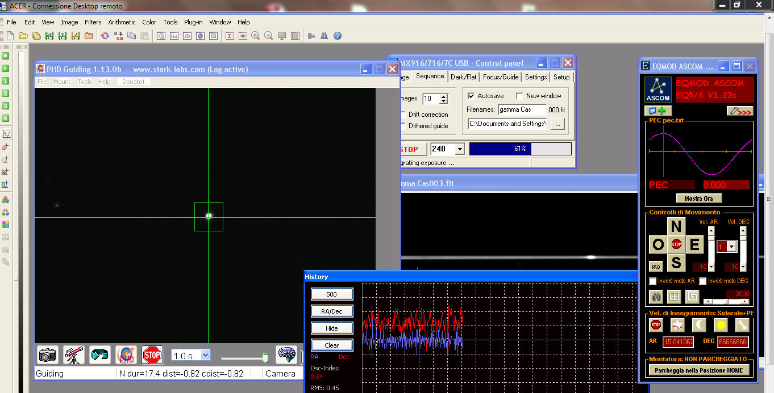Toggle the Autosave checkbox
Viewport: 774px width, 393px height.
(471, 96)
